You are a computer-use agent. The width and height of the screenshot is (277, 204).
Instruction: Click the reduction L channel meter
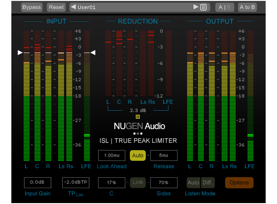(x=108, y=63)
